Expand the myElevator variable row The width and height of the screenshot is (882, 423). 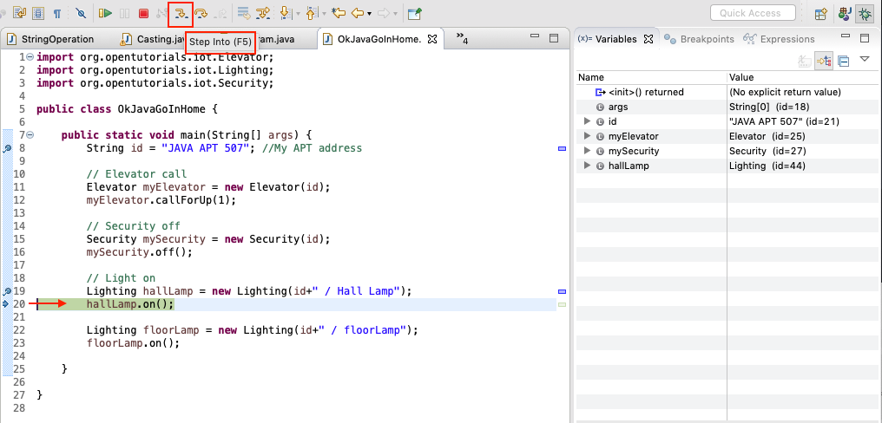(x=587, y=136)
